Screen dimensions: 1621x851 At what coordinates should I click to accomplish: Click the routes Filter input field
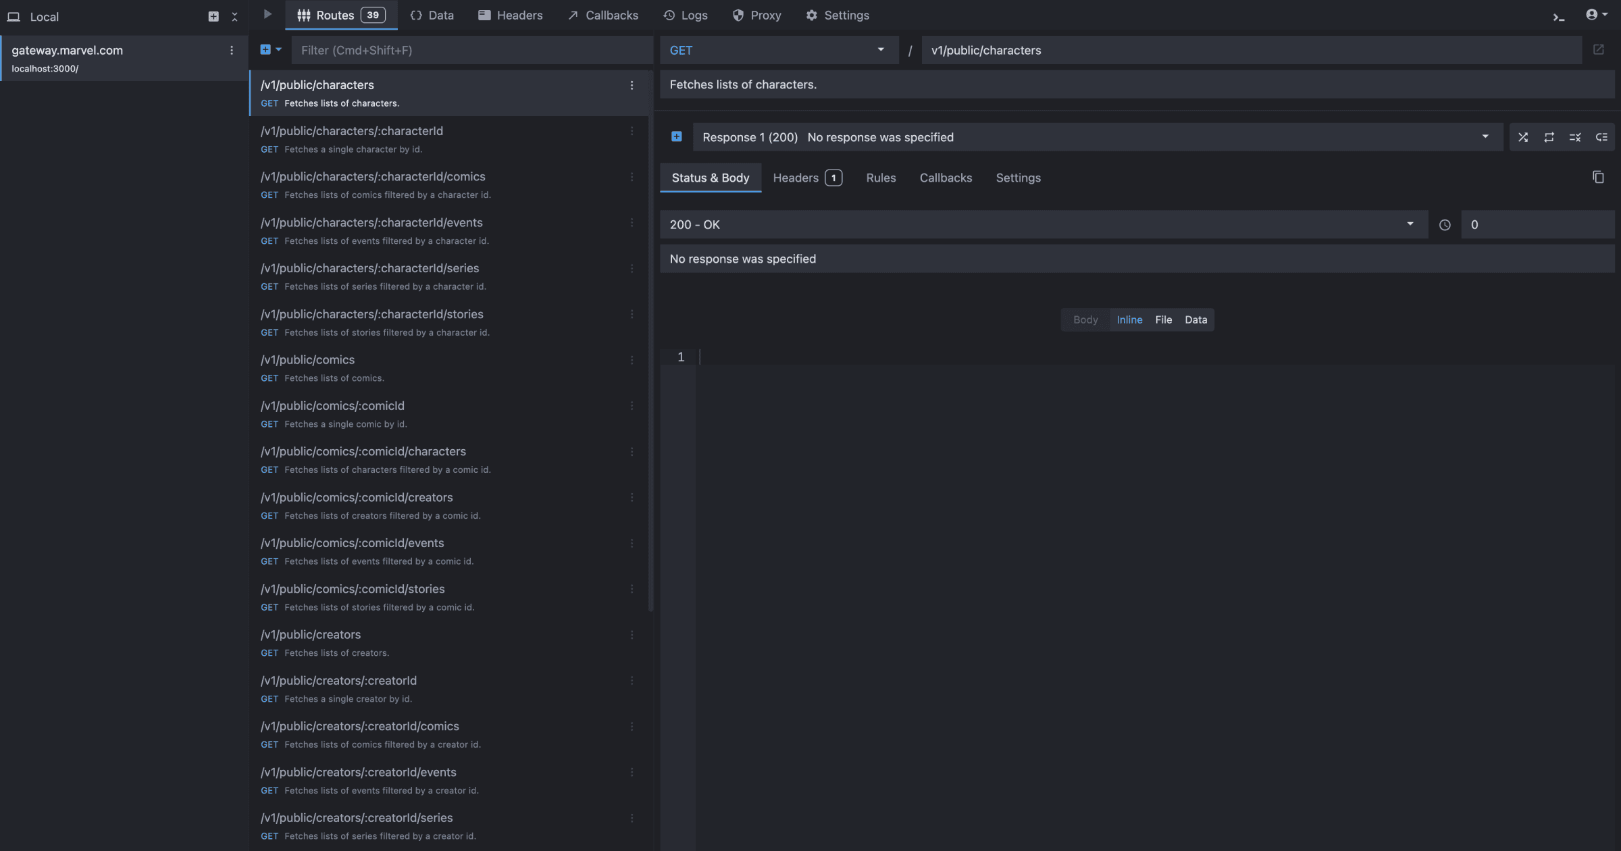(471, 50)
